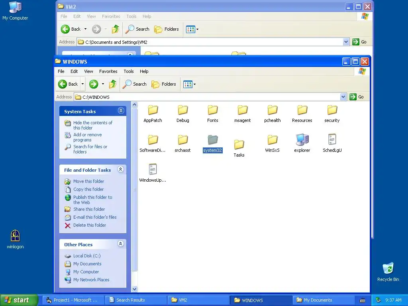Click Search in WINDOWS window toolbar

[x=135, y=84]
